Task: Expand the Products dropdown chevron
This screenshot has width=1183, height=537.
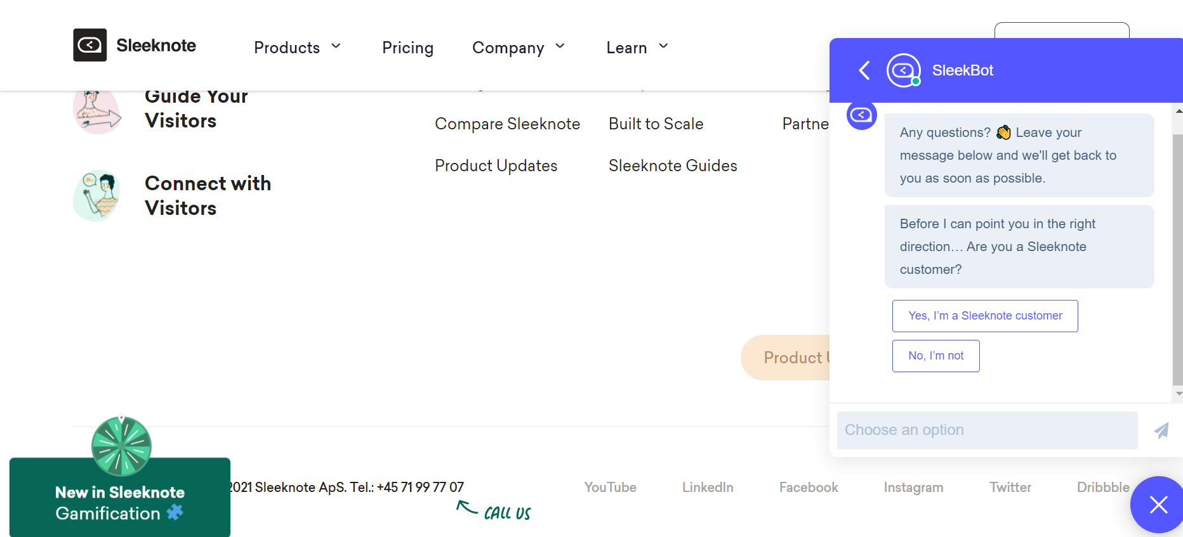Action: click(x=336, y=46)
